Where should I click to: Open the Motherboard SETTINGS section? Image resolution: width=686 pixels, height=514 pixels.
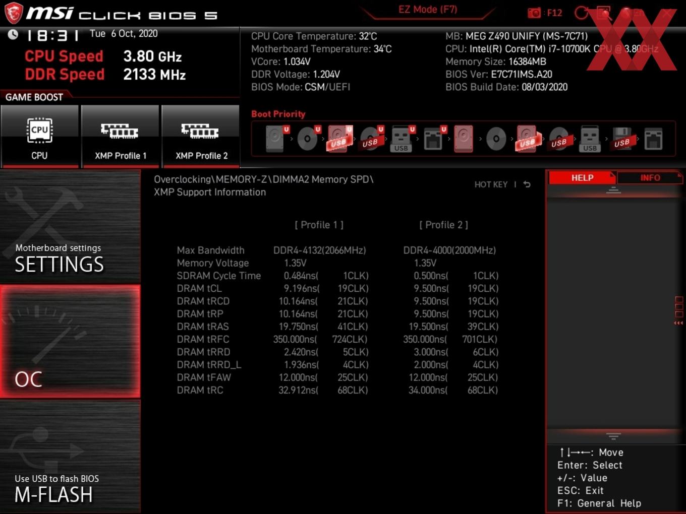click(70, 227)
